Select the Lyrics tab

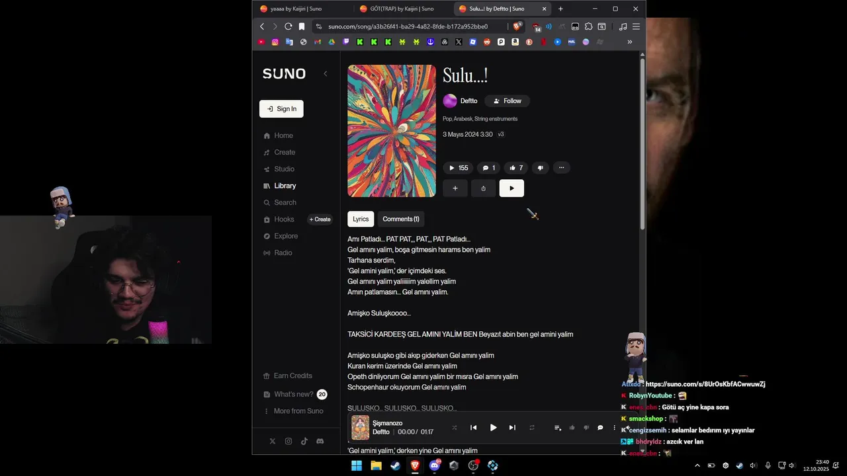(361, 219)
